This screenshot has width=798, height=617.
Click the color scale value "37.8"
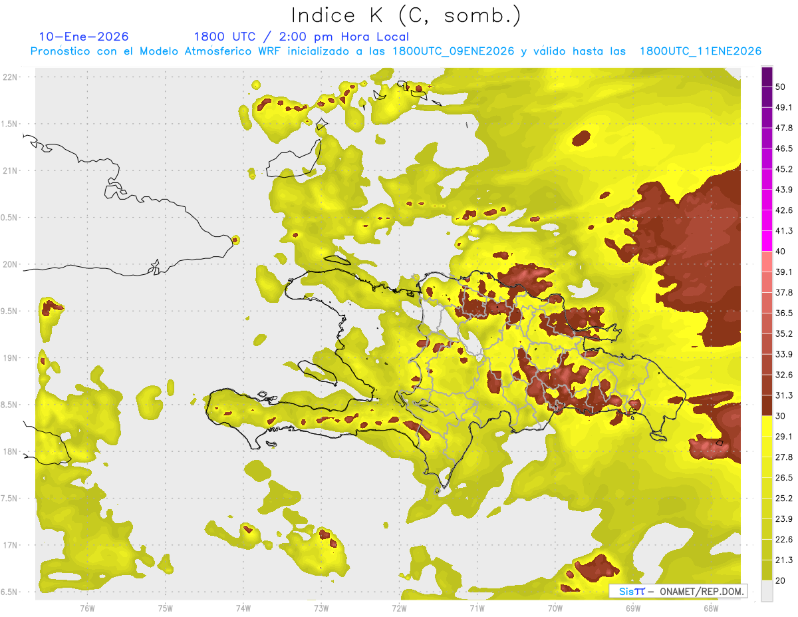tap(785, 293)
